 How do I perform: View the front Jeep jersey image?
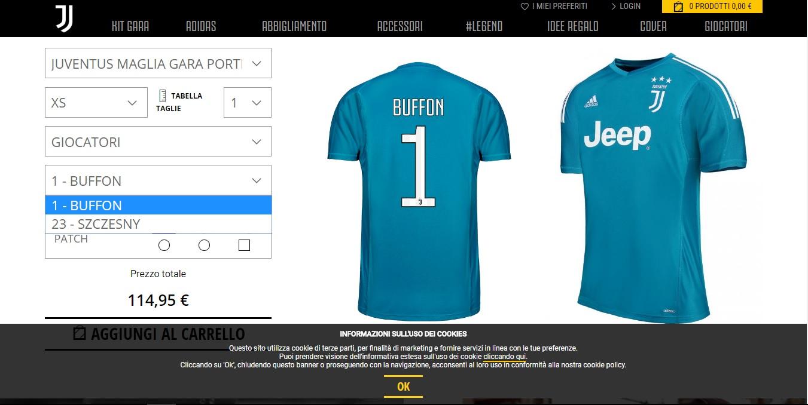[653, 187]
